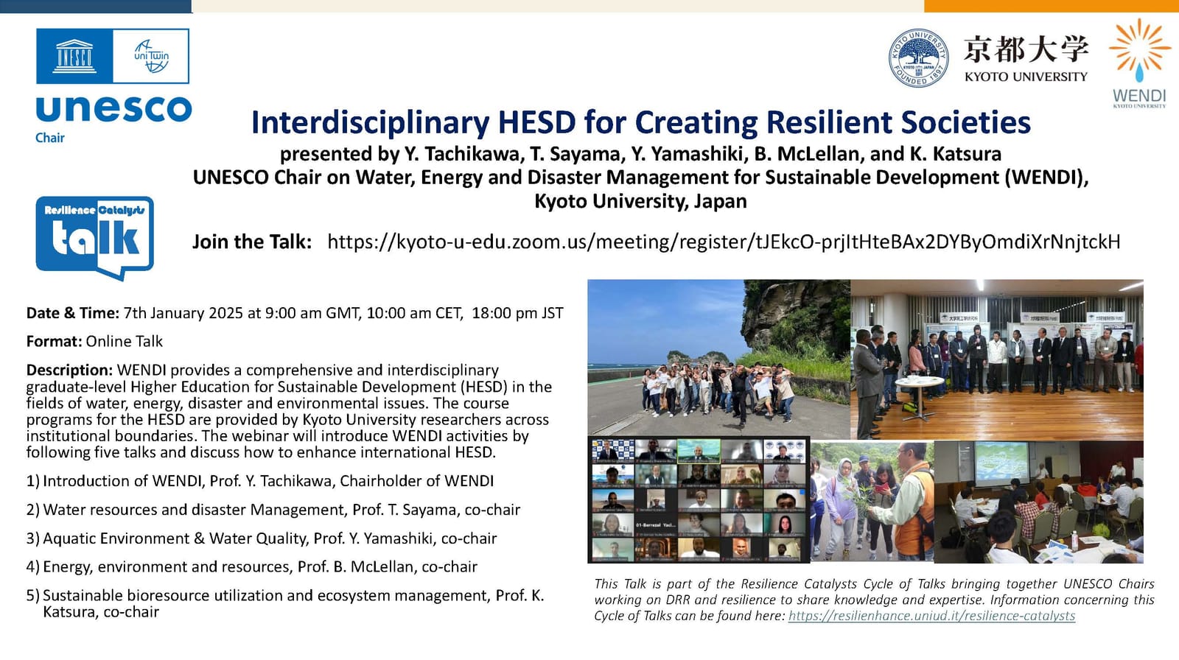
Task: Click the UNESCO temple logo
Action: click(74, 56)
